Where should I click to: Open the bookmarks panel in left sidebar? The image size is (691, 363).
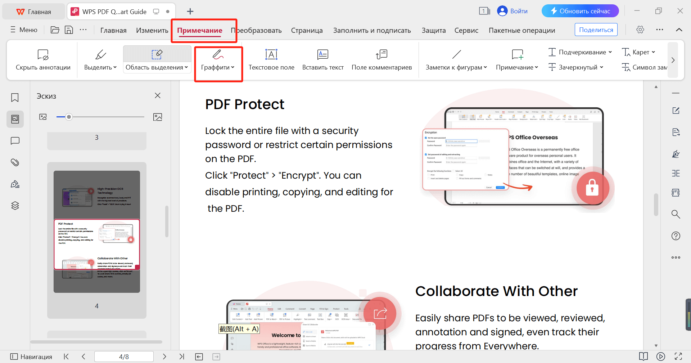pyautogui.click(x=15, y=97)
